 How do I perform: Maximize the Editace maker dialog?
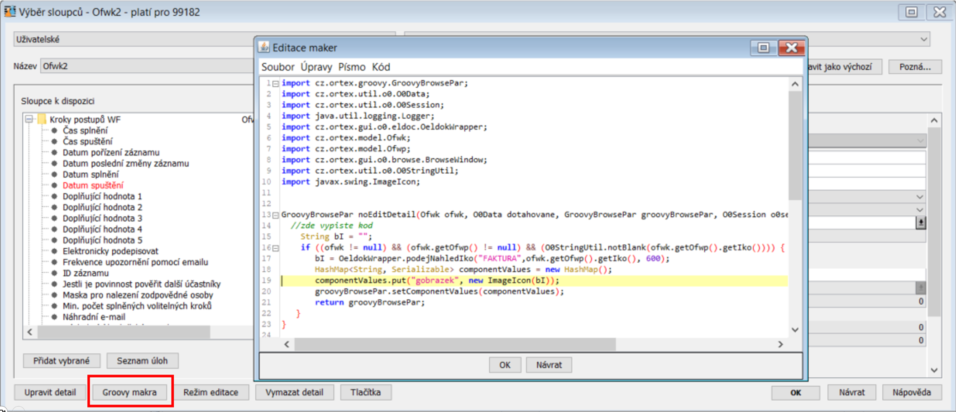(x=763, y=47)
